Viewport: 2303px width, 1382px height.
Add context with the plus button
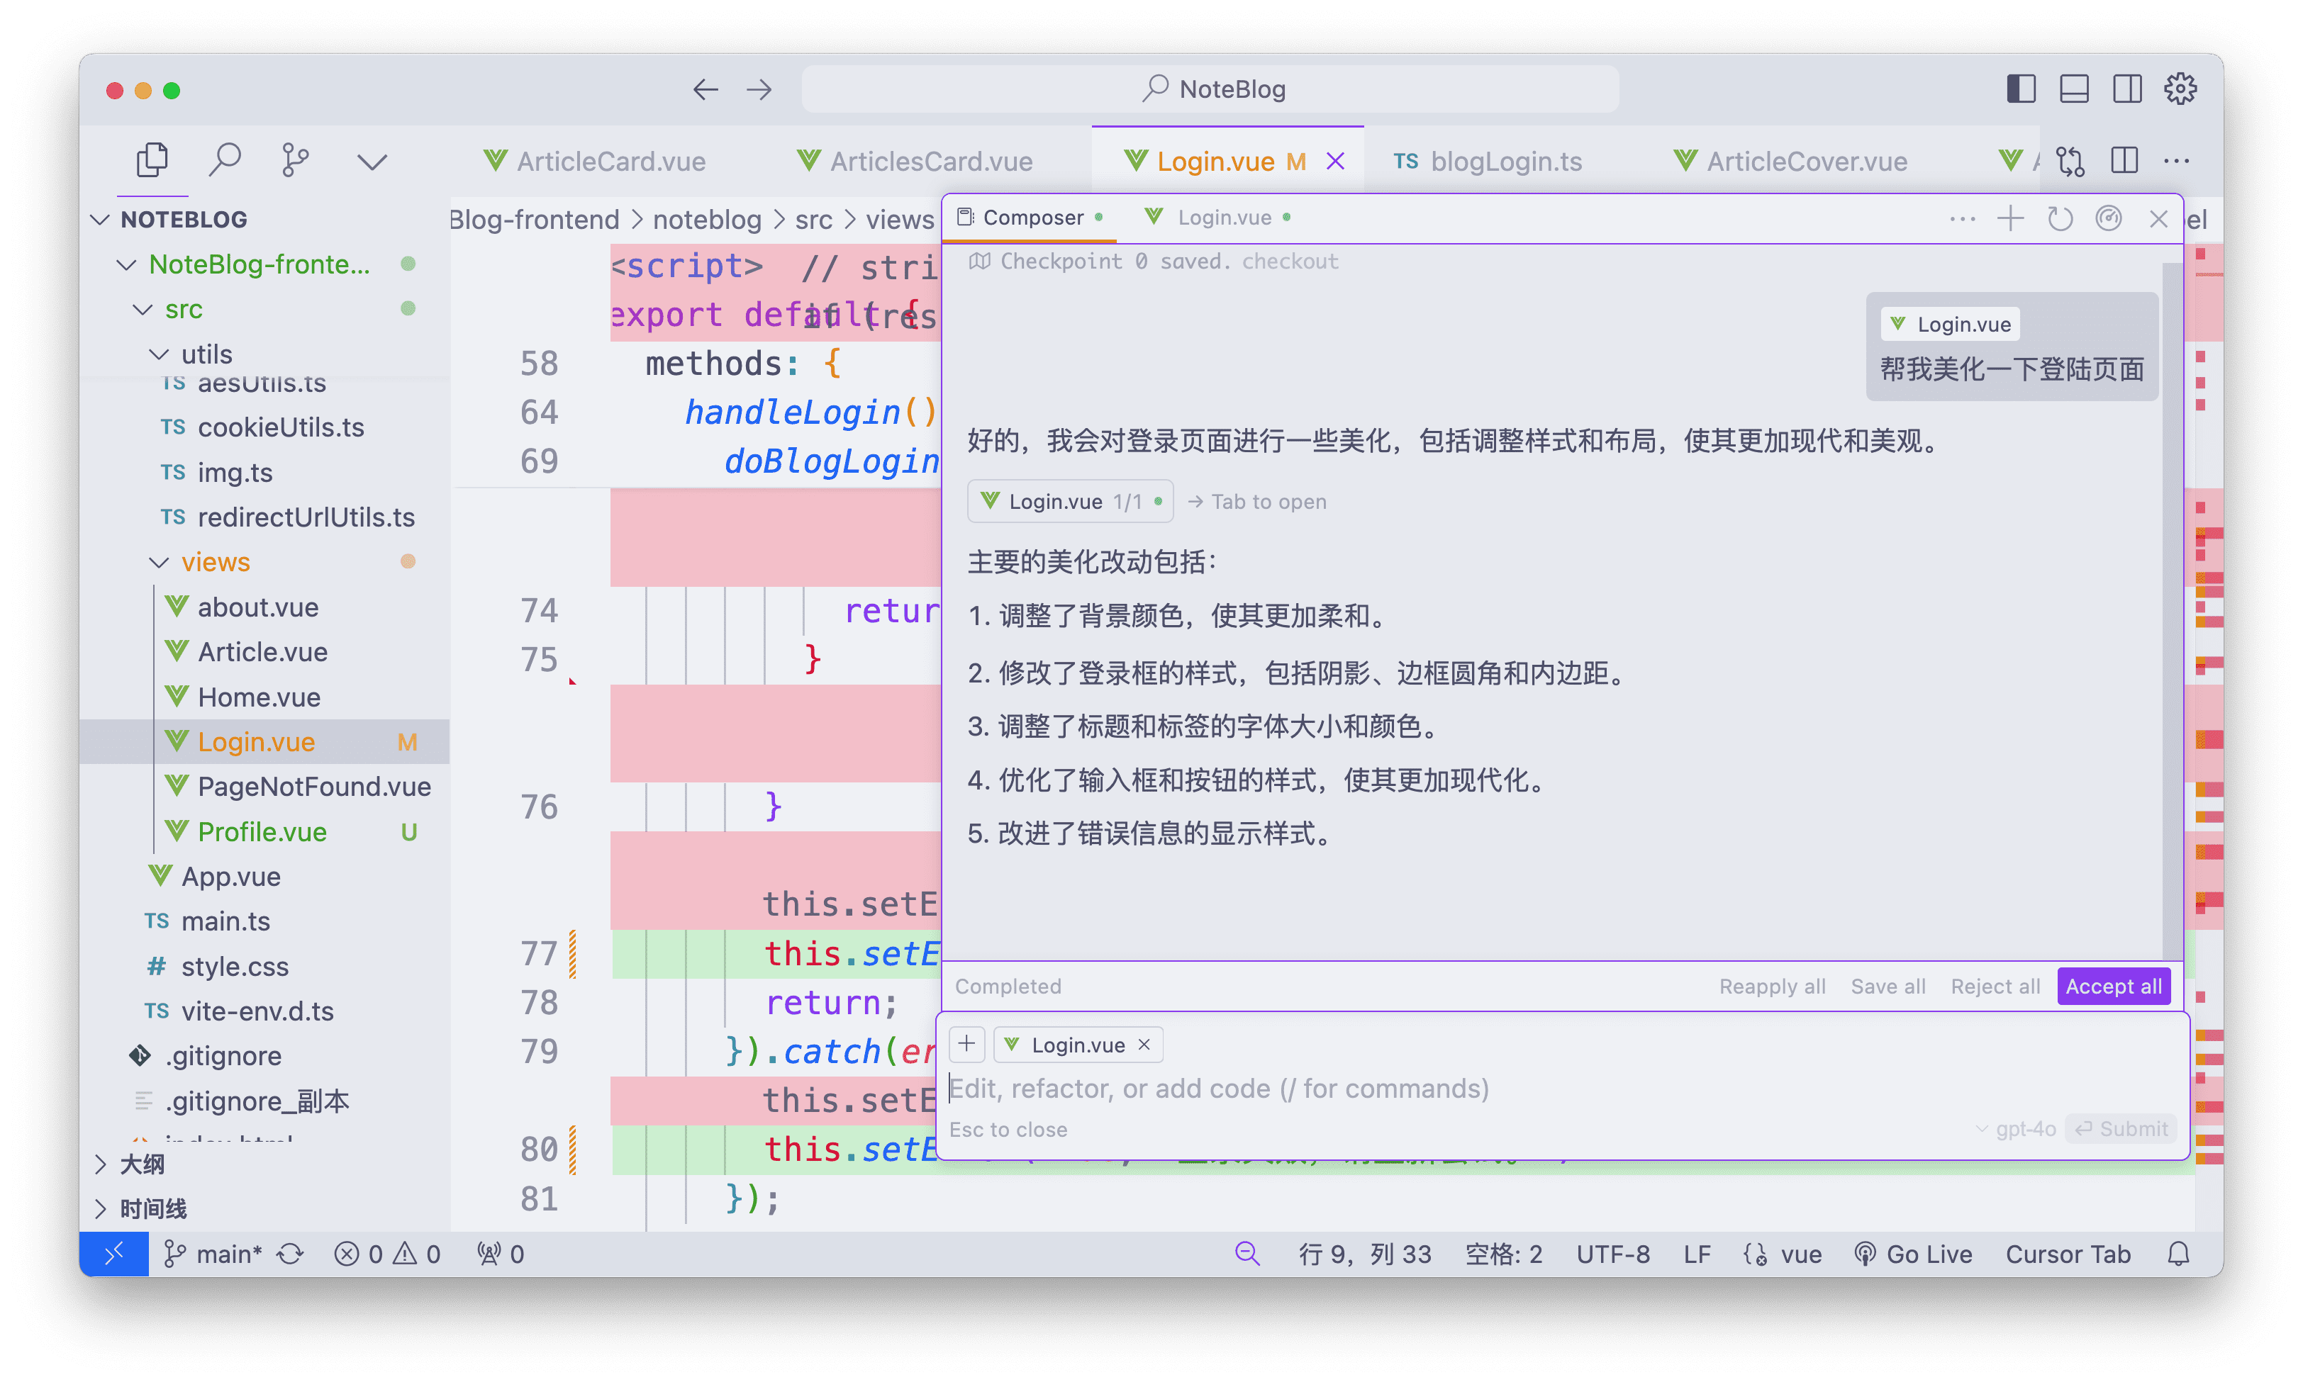[967, 1044]
